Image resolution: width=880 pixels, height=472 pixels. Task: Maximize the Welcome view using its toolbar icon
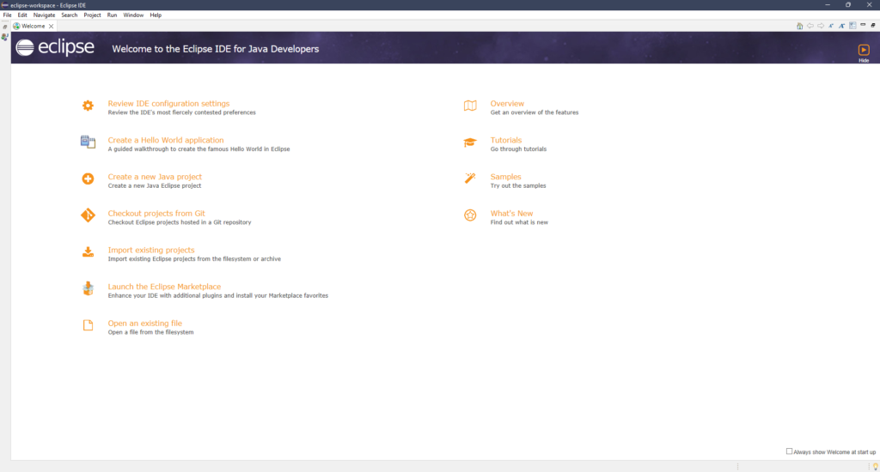click(873, 25)
